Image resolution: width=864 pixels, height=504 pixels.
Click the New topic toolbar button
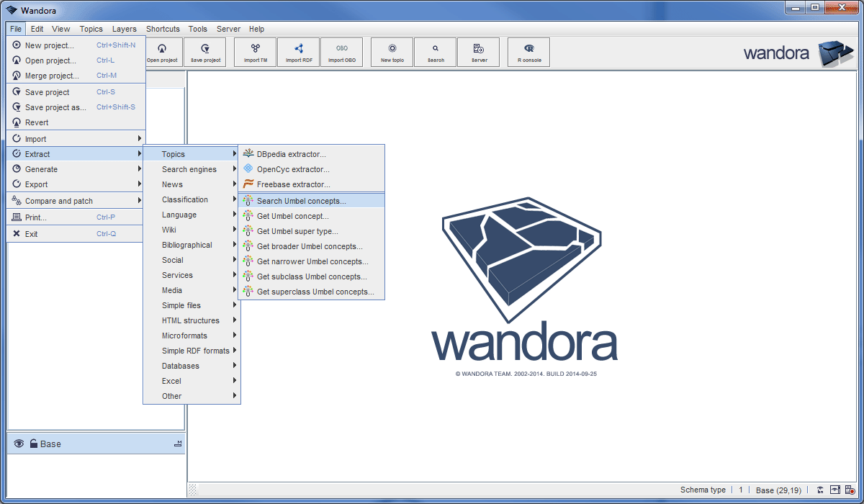coord(392,53)
